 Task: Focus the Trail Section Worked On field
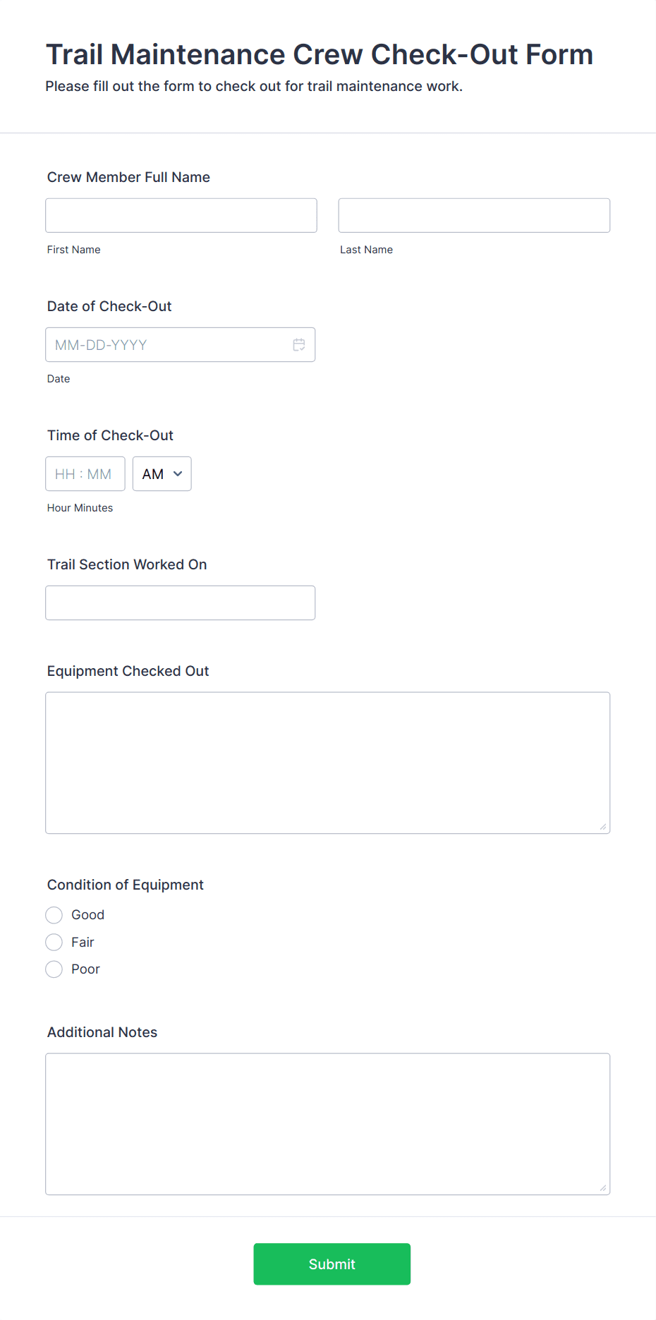tap(181, 603)
